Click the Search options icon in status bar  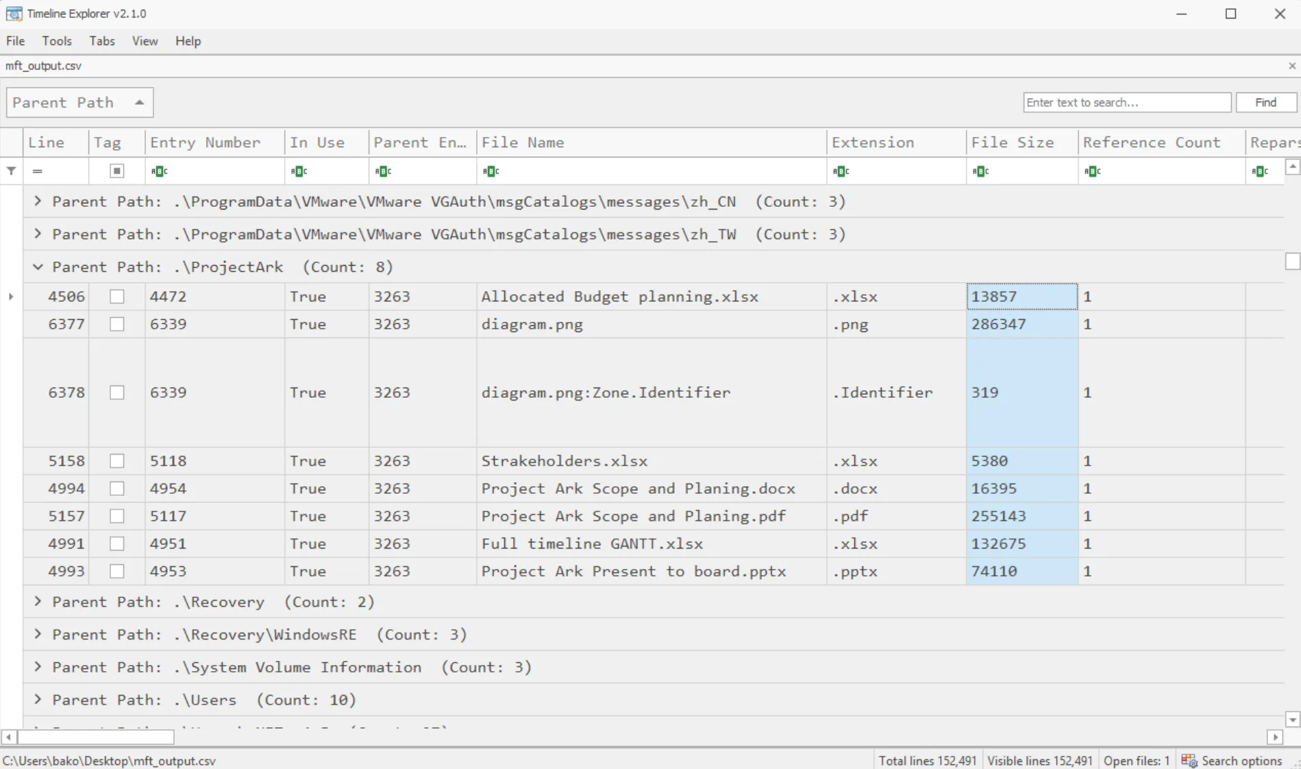click(1189, 761)
